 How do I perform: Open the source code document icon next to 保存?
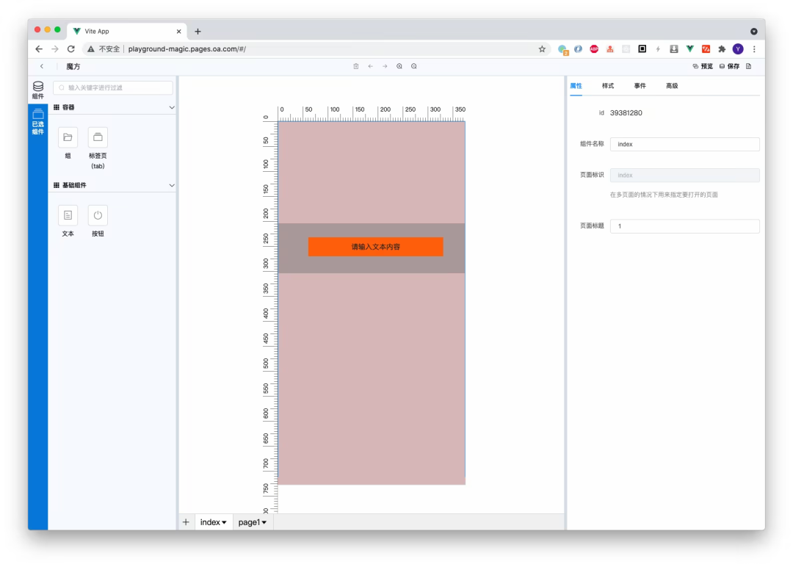748,66
